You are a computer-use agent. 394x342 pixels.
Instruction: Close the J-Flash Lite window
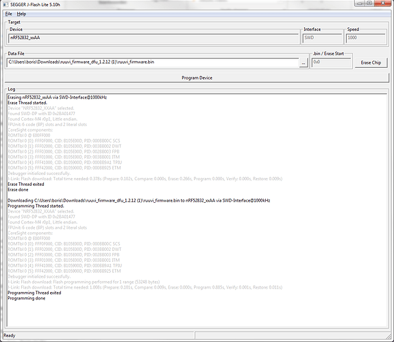tap(383, 3)
